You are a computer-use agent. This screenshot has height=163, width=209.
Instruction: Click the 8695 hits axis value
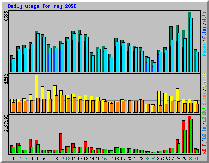[x=6, y=16]
